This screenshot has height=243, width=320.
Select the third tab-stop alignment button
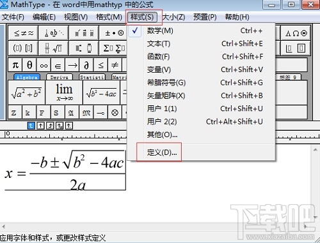point(50,126)
